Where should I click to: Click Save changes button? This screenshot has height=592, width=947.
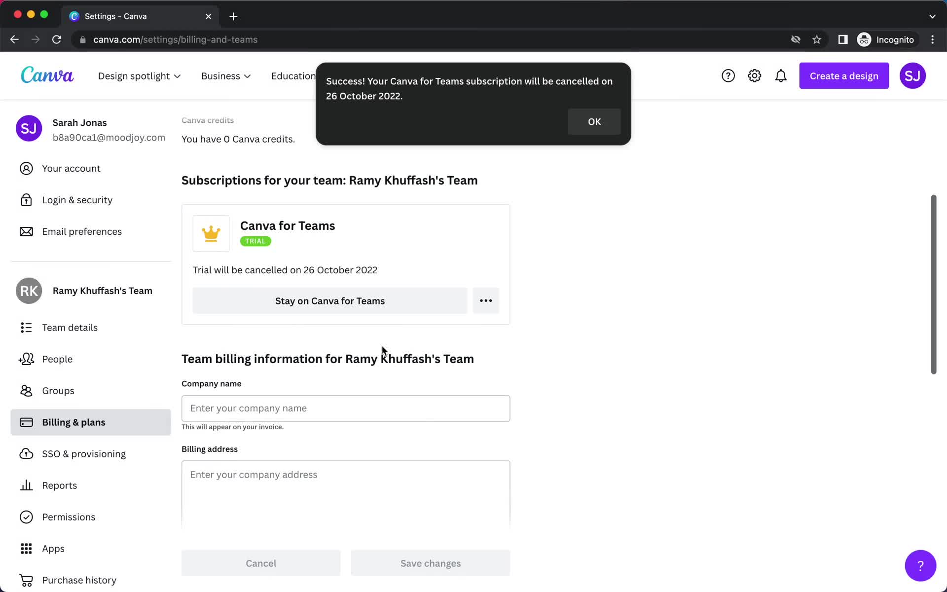(x=431, y=563)
